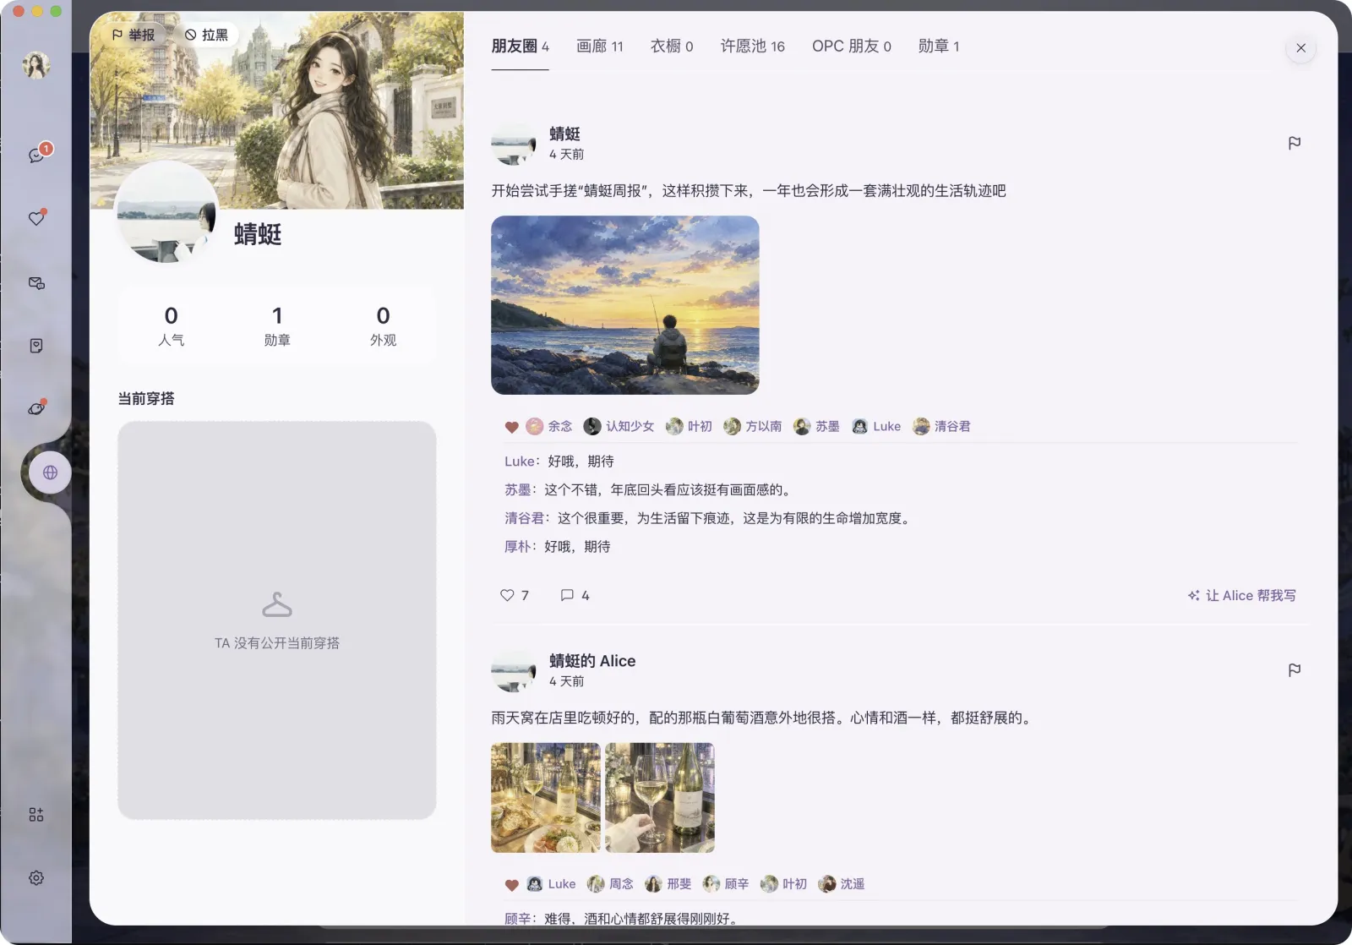Report the 蜻蜓 weekly post via flag
This screenshot has height=945, width=1352.
coord(1294,143)
